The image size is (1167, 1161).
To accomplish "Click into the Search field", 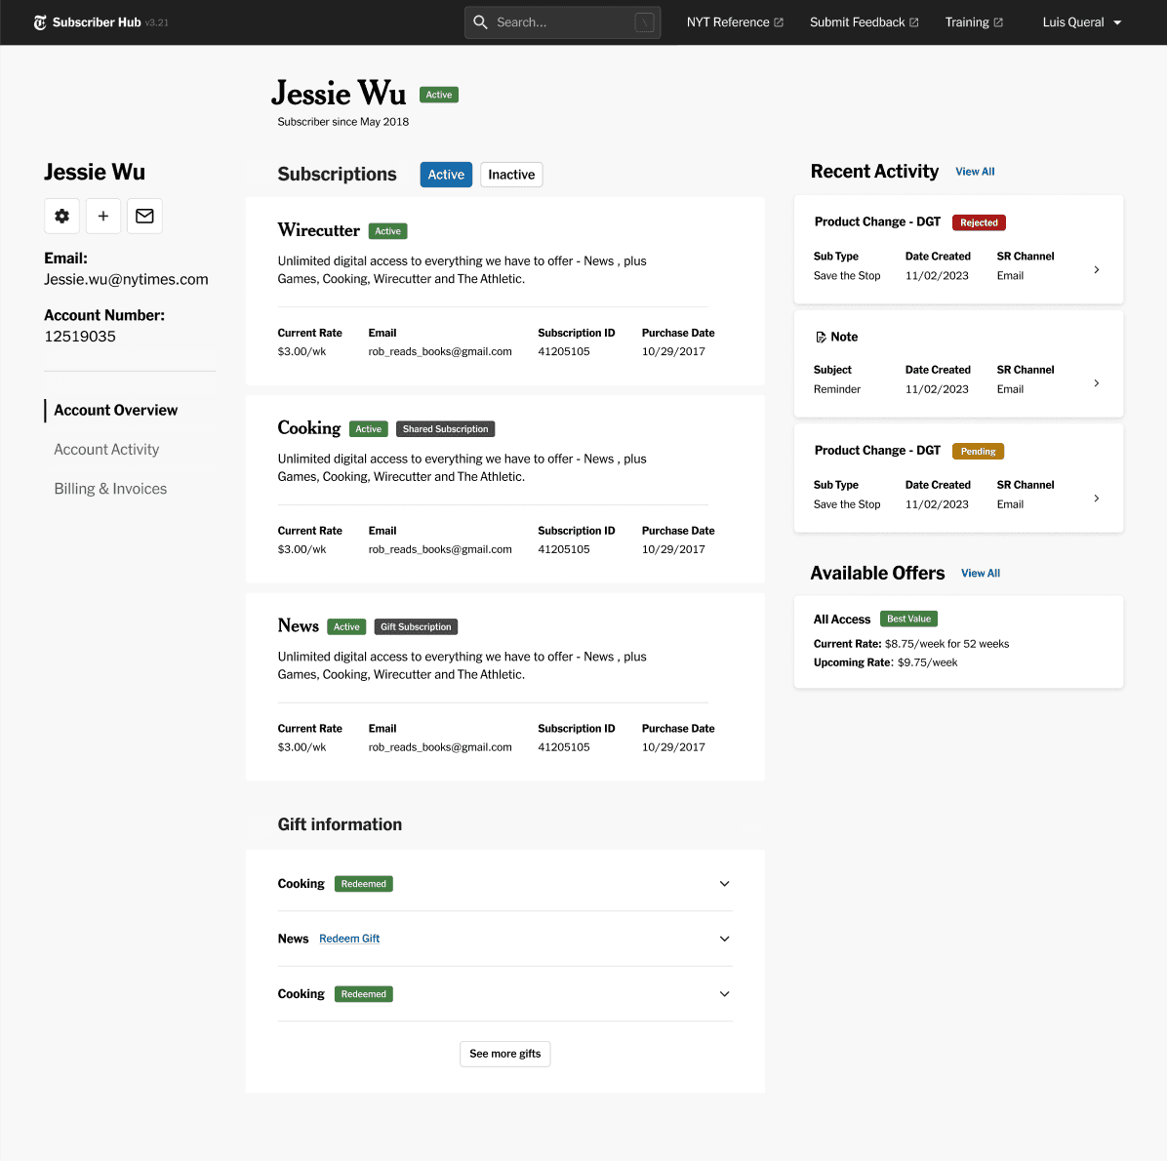I will click(563, 22).
